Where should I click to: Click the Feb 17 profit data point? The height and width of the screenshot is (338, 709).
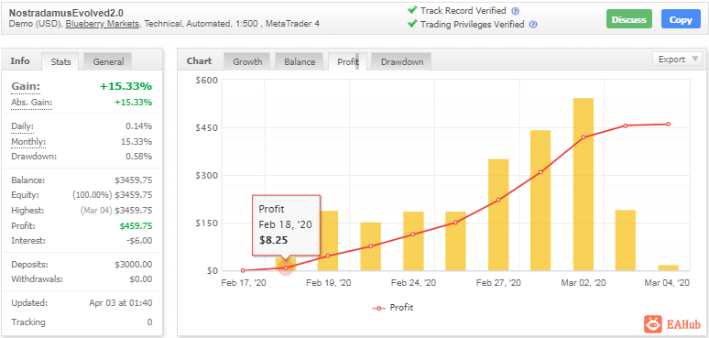pos(243,270)
